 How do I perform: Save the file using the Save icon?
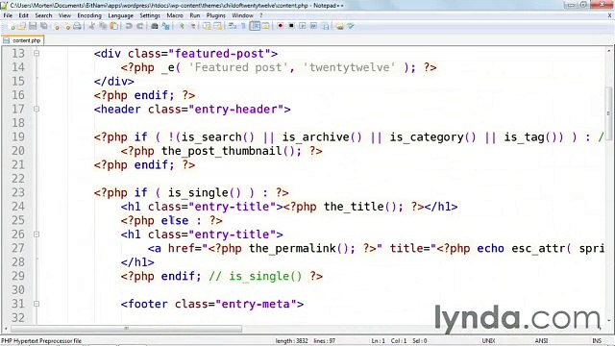click(33, 26)
